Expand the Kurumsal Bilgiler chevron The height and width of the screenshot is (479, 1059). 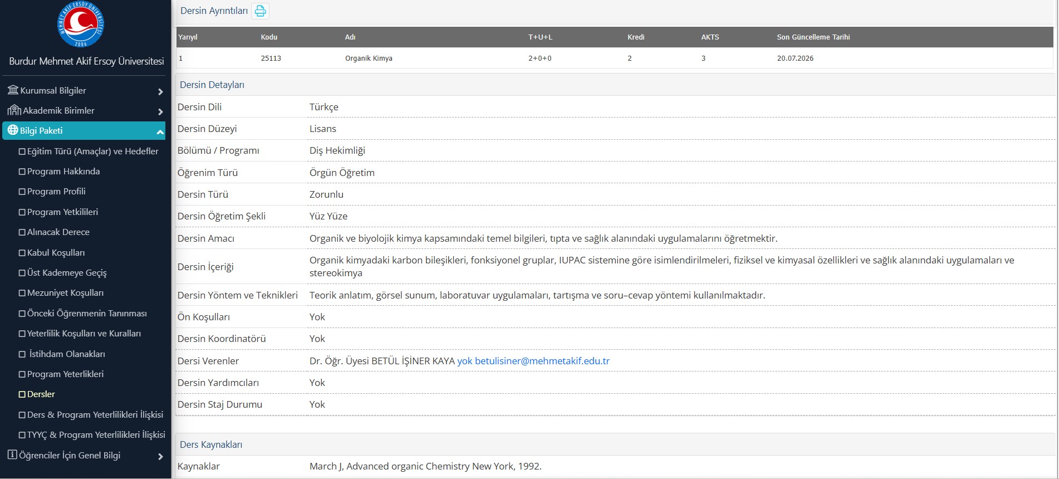[160, 91]
